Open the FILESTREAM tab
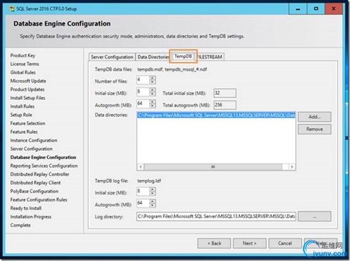The image size is (350, 261). (x=210, y=57)
